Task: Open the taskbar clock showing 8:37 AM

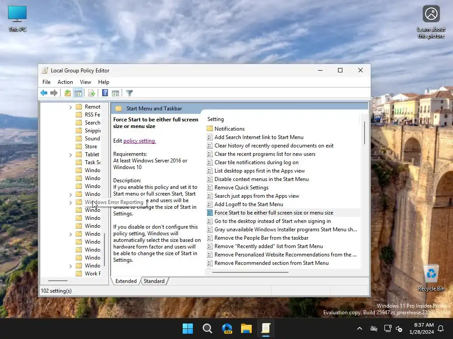Action: click(422, 328)
